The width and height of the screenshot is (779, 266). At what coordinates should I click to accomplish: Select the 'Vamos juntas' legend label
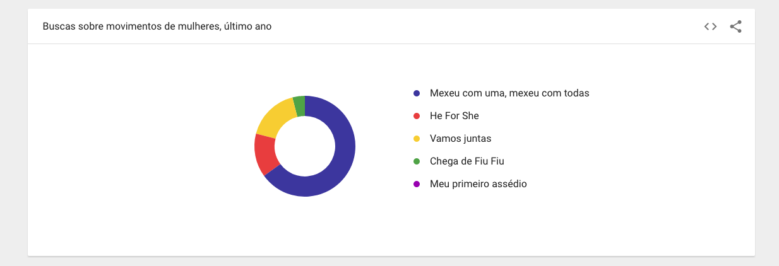(460, 139)
